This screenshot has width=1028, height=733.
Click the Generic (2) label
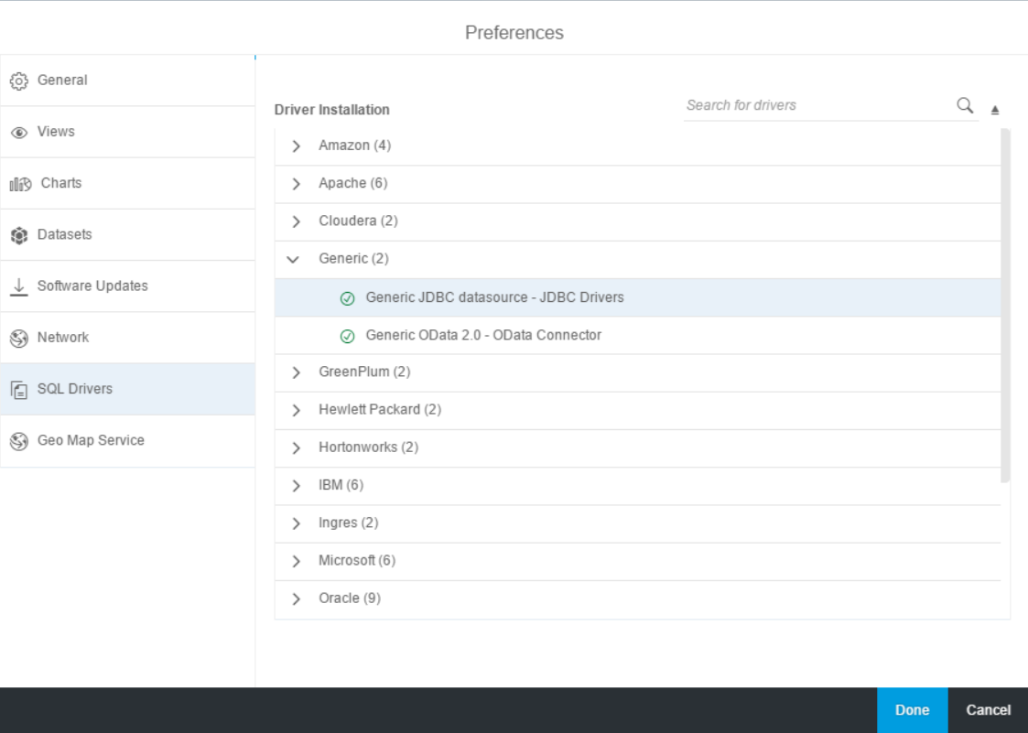tap(353, 259)
